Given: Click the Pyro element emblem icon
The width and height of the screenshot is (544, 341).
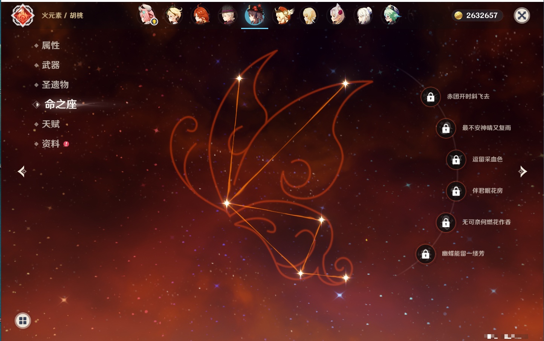Looking at the screenshot, I should [x=23, y=15].
